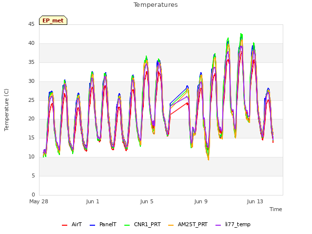This screenshot has height=234, width=312.
Task: Click the May 28 x-axis label
Action: 39,201
